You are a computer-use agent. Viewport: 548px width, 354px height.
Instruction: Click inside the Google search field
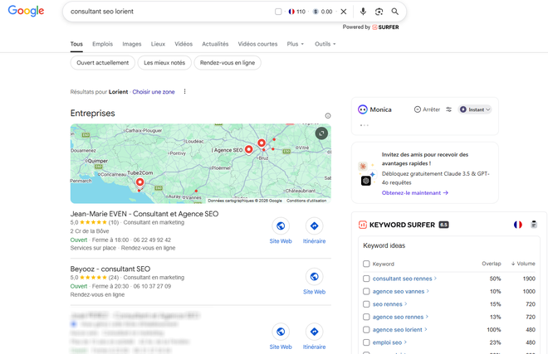pyautogui.click(x=166, y=12)
